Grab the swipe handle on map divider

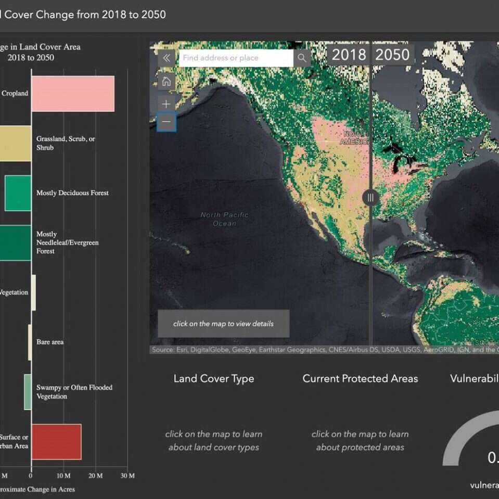pos(370,197)
